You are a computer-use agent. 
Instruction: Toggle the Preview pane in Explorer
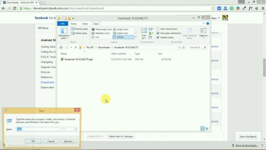click(79, 29)
